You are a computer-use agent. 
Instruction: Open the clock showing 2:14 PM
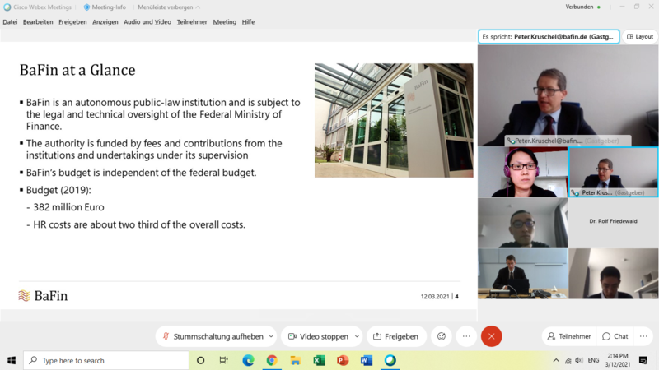618,360
